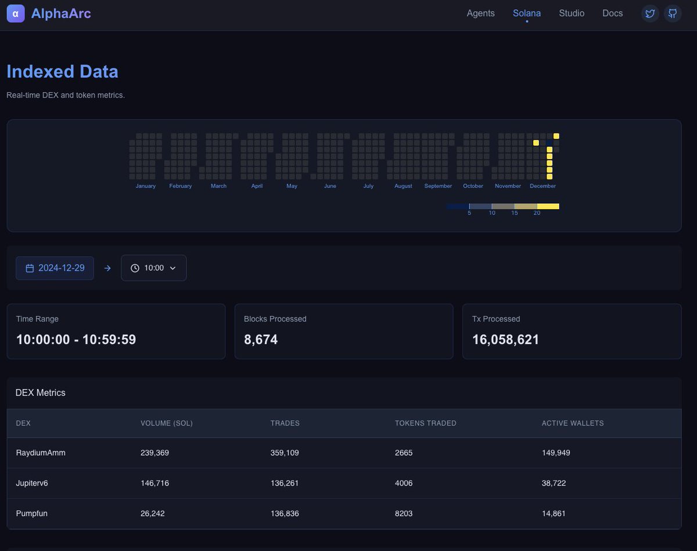This screenshot has width=697, height=551.
Task: Click the December month label
Action: [x=542, y=186]
